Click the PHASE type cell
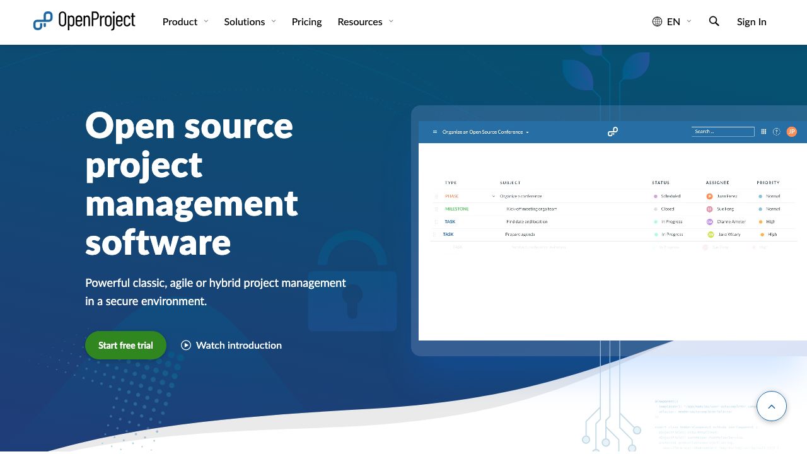 (x=451, y=196)
